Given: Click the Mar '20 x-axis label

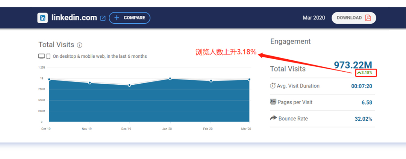Looking at the screenshot, I should point(246,129).
